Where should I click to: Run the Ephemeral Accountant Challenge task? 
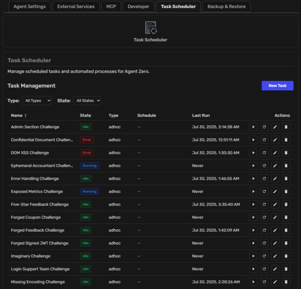point(253,166)
